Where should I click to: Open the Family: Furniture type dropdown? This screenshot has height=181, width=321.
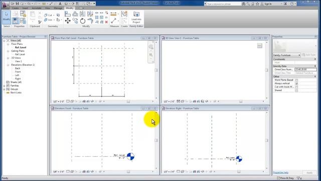(x=286, y=55)
